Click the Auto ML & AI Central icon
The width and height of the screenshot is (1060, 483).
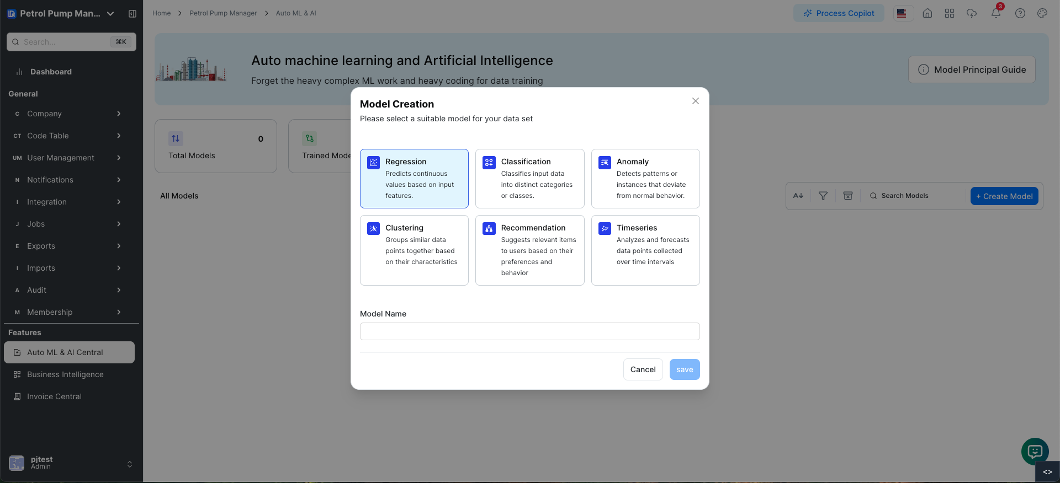(x=17, y=352)
